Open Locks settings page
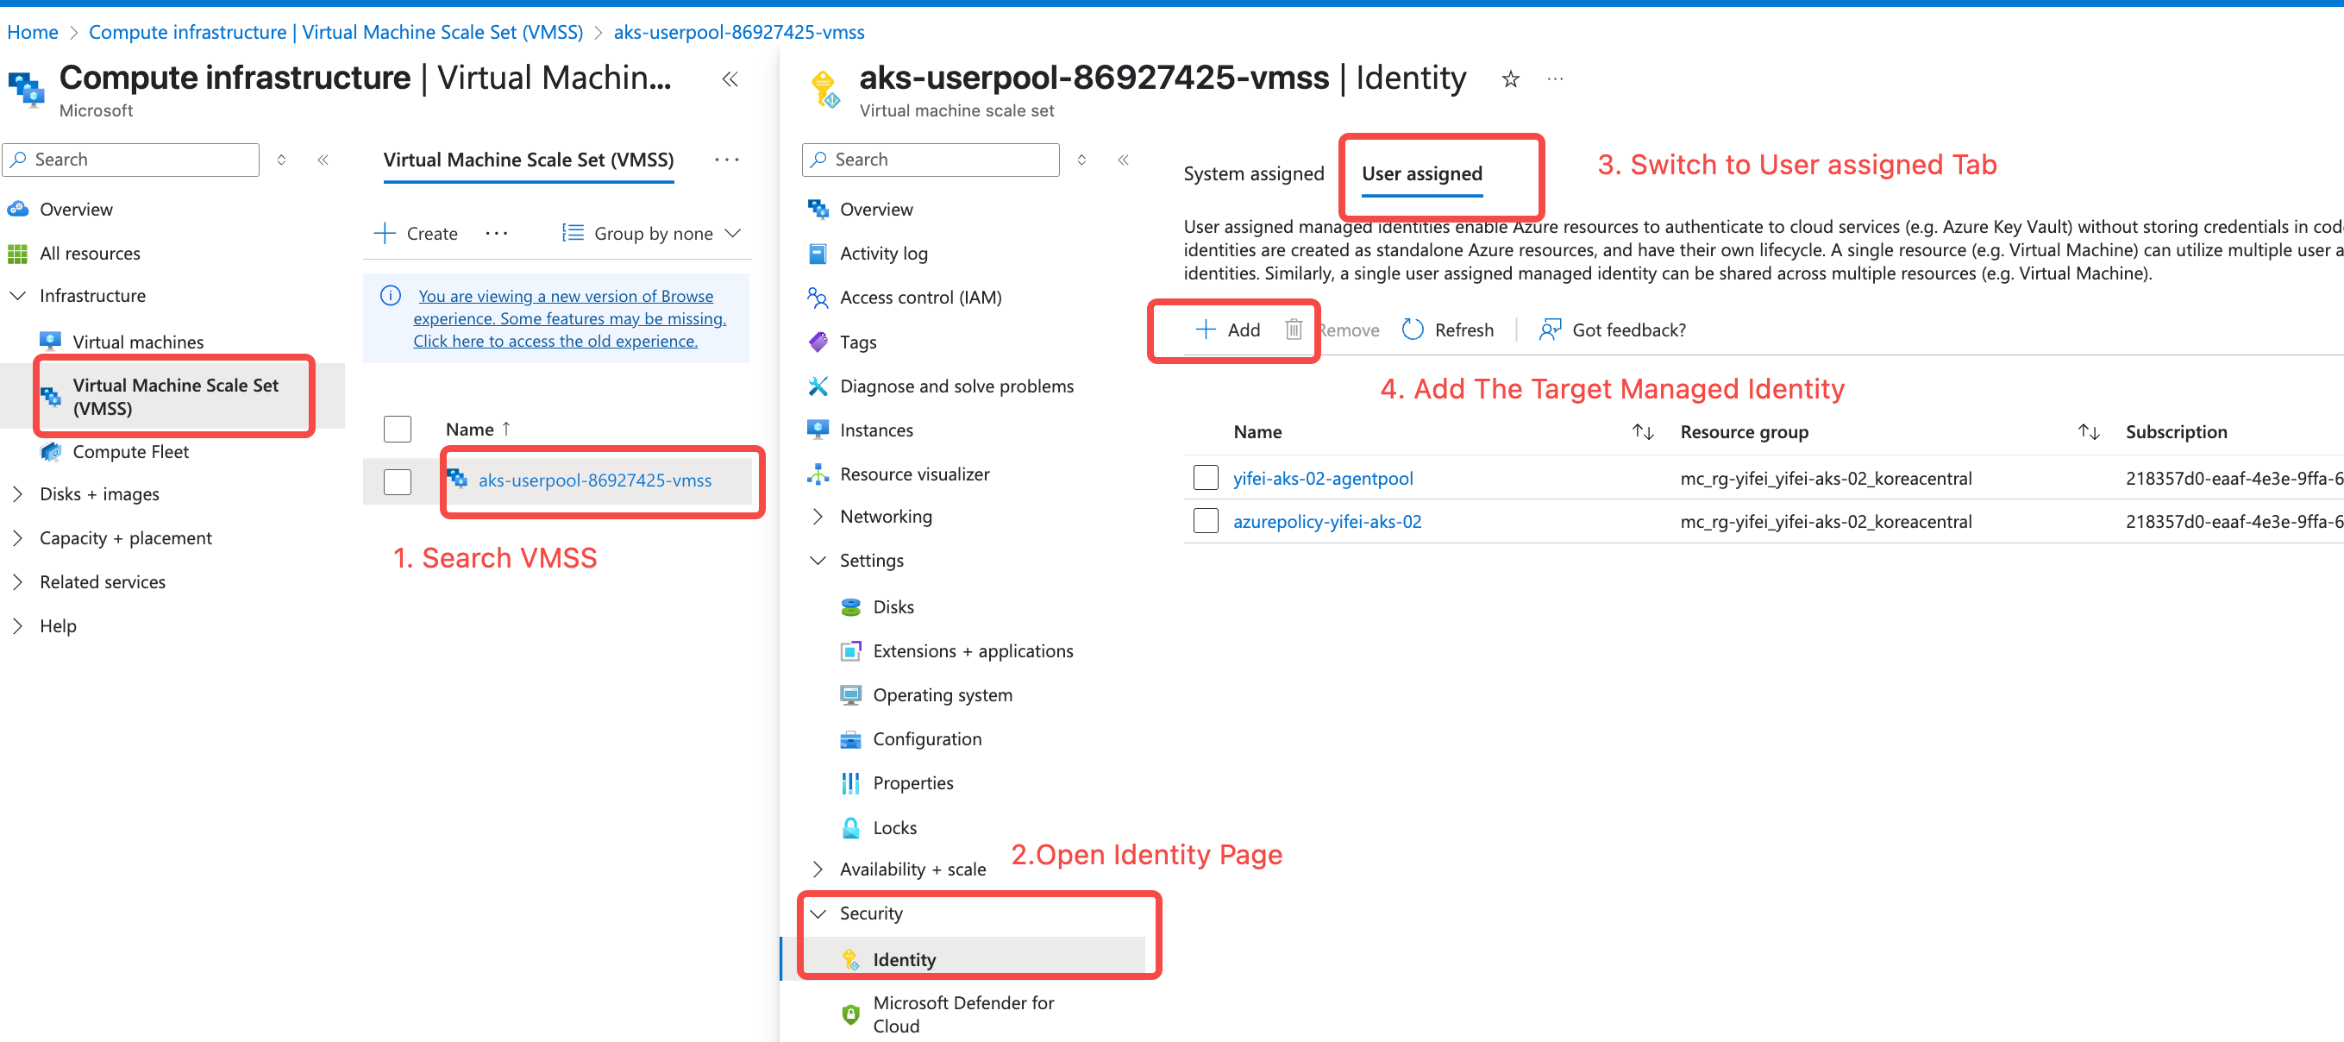 [x=893, y=827]
